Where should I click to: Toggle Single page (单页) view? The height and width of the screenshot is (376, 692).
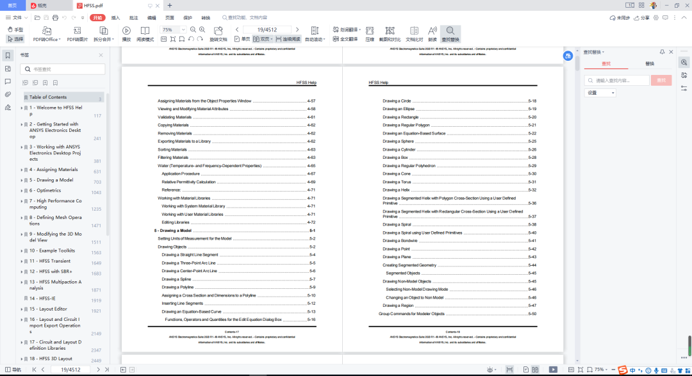[x=242, y=39]
